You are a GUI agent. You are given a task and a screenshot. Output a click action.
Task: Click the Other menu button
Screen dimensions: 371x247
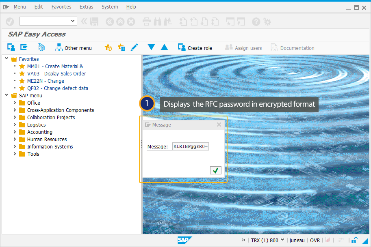coord(74,48)
